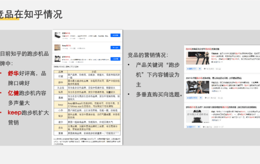
Task: Click the keep row in the brand table
Action: [87, 104]
